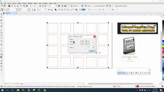Open the Effects menu
Viewport: 164px width, 92px height.
24,3
